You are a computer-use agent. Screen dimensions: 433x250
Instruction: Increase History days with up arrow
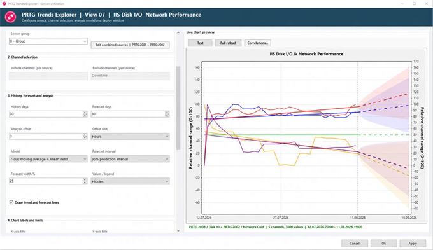point(85,113)
